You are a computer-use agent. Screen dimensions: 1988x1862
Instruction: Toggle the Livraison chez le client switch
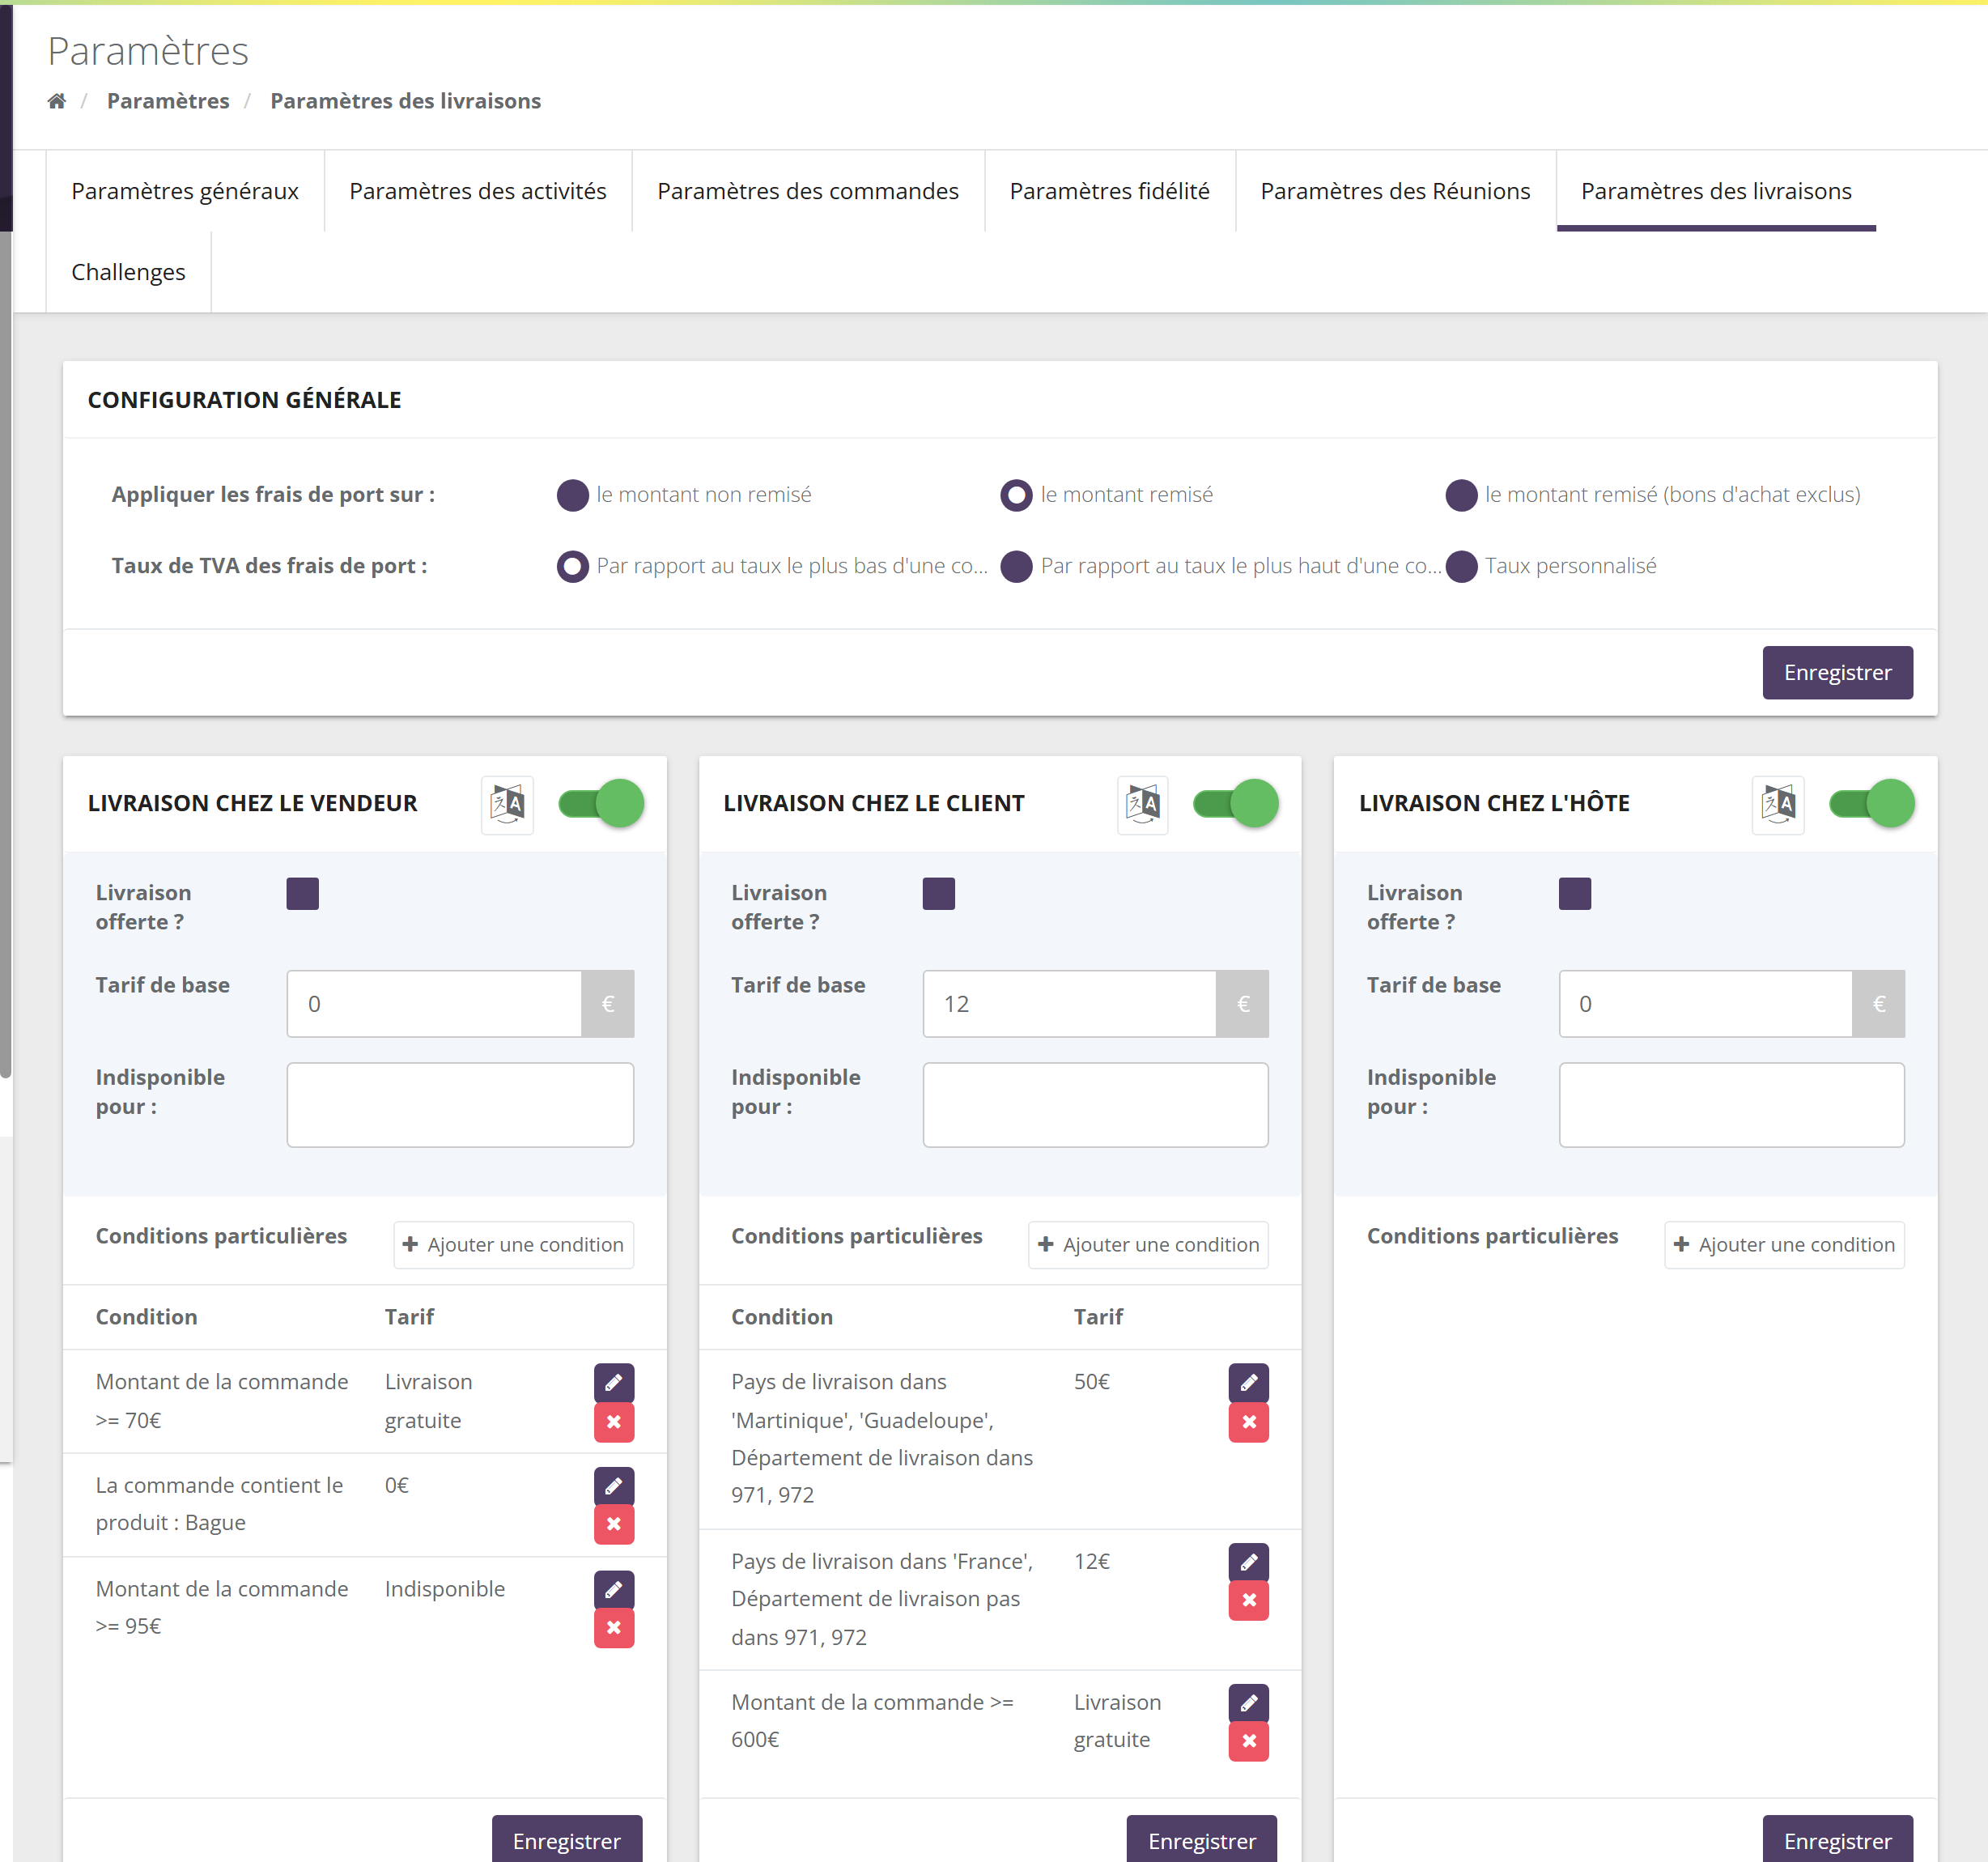click(1236, 804)
